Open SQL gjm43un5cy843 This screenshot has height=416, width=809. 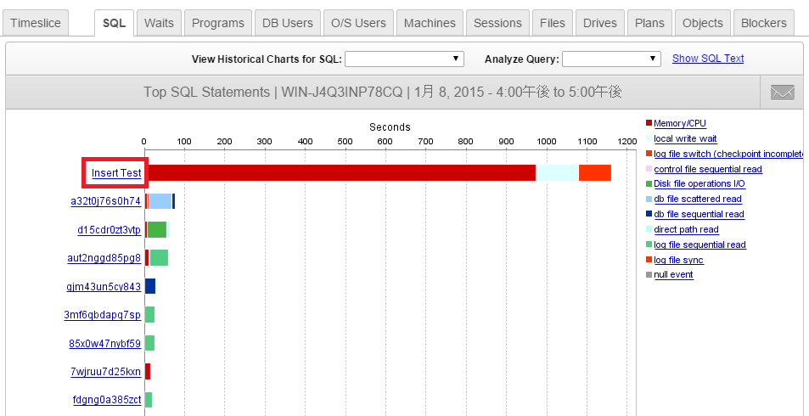point(104,287)
